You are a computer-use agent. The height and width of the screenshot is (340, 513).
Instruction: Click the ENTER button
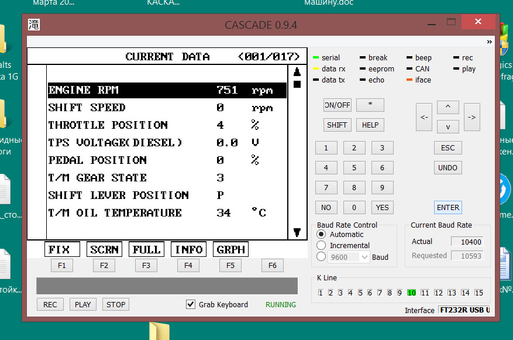pos(448,208)
